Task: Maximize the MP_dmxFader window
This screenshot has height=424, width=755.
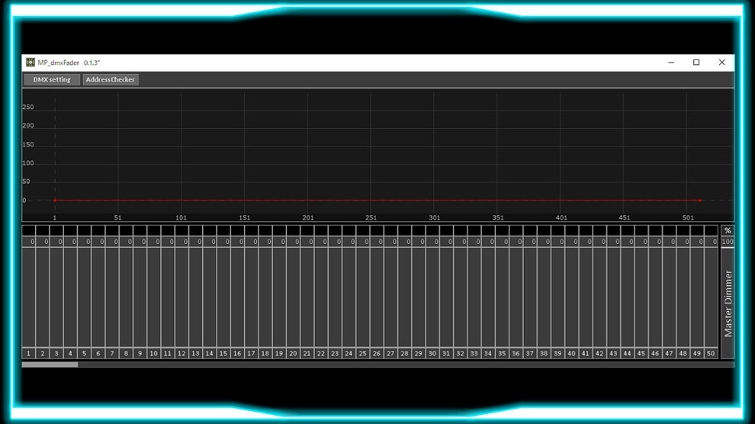Action: (x=696, y=63)
